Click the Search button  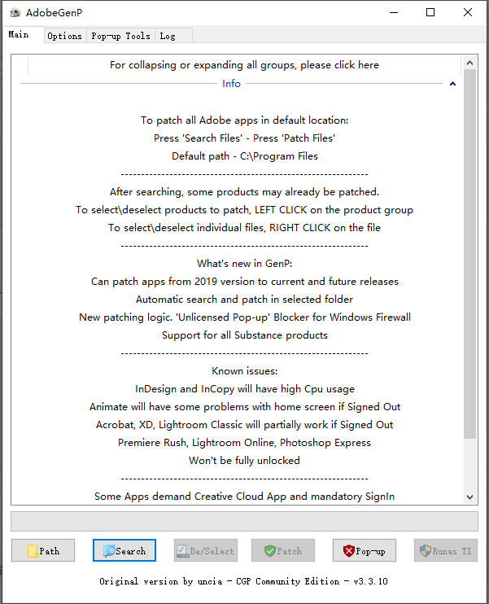[x=124, y=550]
